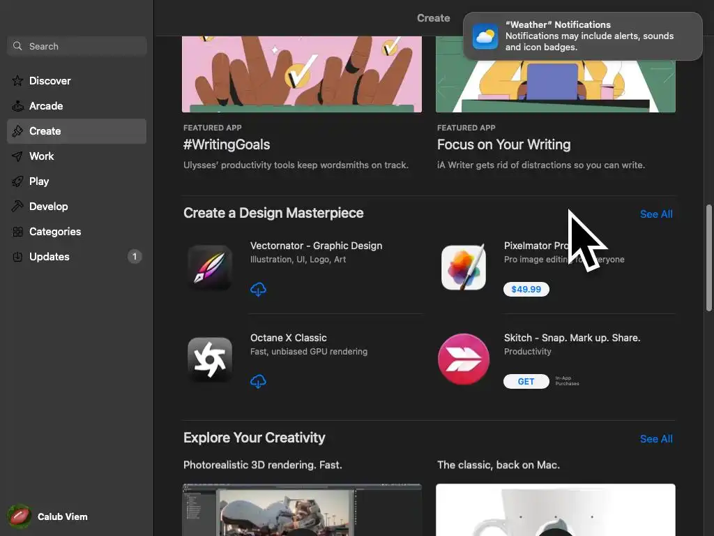Select the Work sidebar item
Viewport: 714px width, 536px height.
tap(77, 156)
